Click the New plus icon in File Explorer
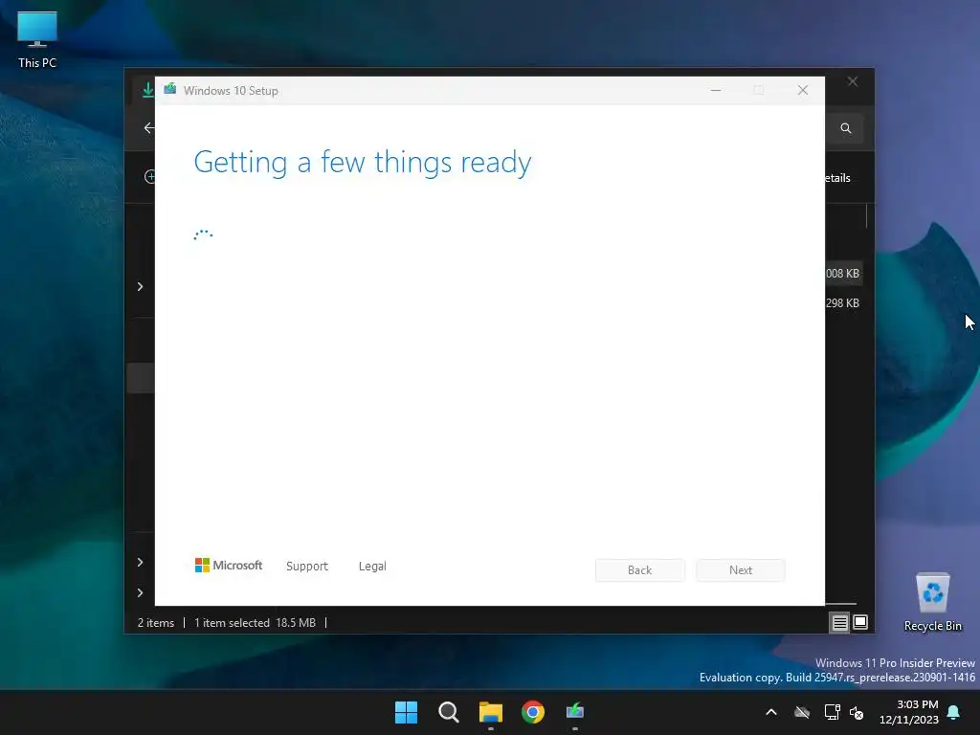980x735 pixels. tap(150, 177)
